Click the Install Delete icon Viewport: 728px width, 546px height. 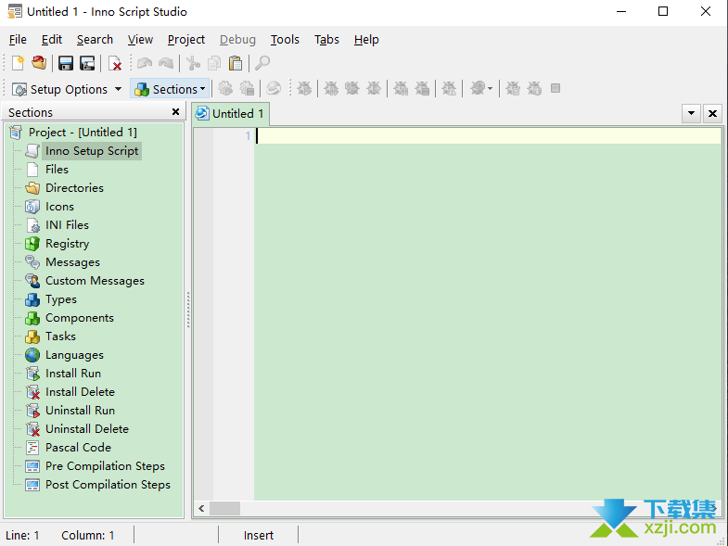(32, 392)
